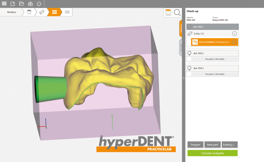Viewport: 264px width, 162px height.
Task: Click the New part button
Action: [x=212, y=145]
